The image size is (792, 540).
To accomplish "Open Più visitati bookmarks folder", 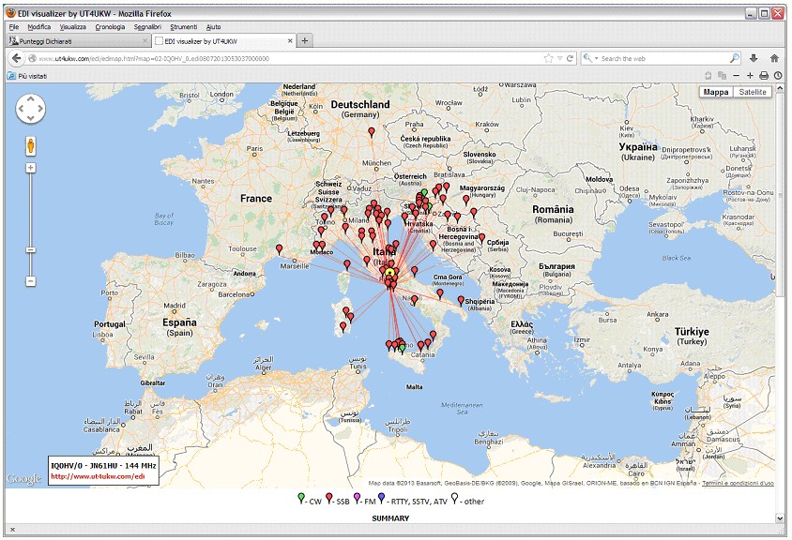I will pyautogui.click(x=27, y=76).
